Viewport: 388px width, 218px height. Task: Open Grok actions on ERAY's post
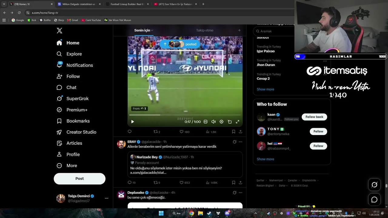234,142
